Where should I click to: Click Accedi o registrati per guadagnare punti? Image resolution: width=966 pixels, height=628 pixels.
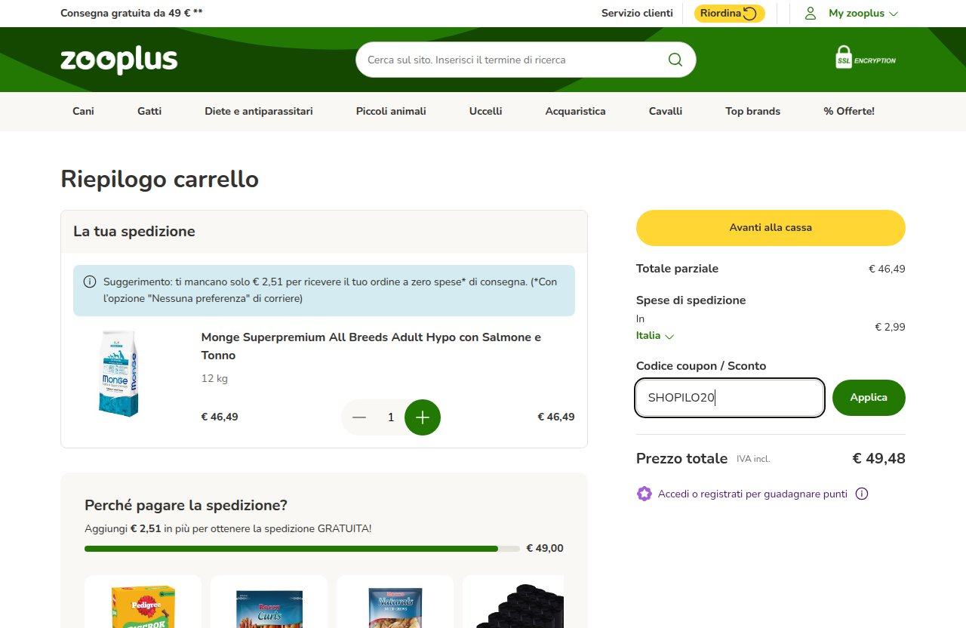pos(752,494)
